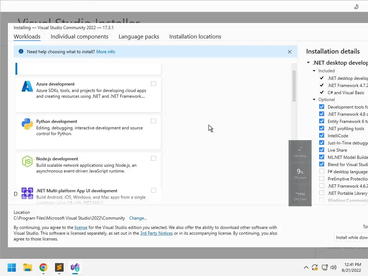Screen dimensions: 368x276
Task: Select the Python development workload title
Action: point(56,121)
